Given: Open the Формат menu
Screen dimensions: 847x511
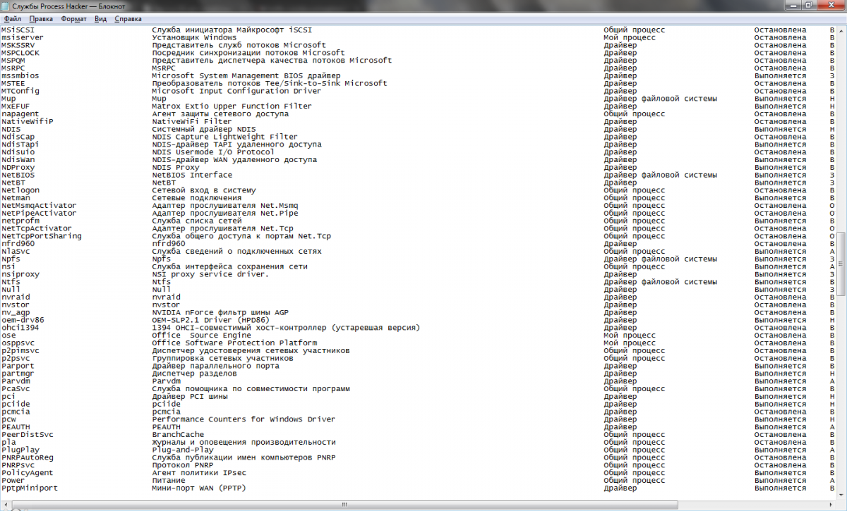Looking at the screenshot, I should click(74, 19).
